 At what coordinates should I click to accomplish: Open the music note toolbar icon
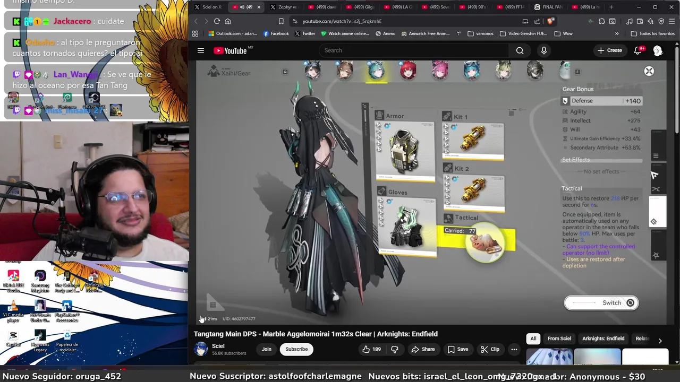630,21
